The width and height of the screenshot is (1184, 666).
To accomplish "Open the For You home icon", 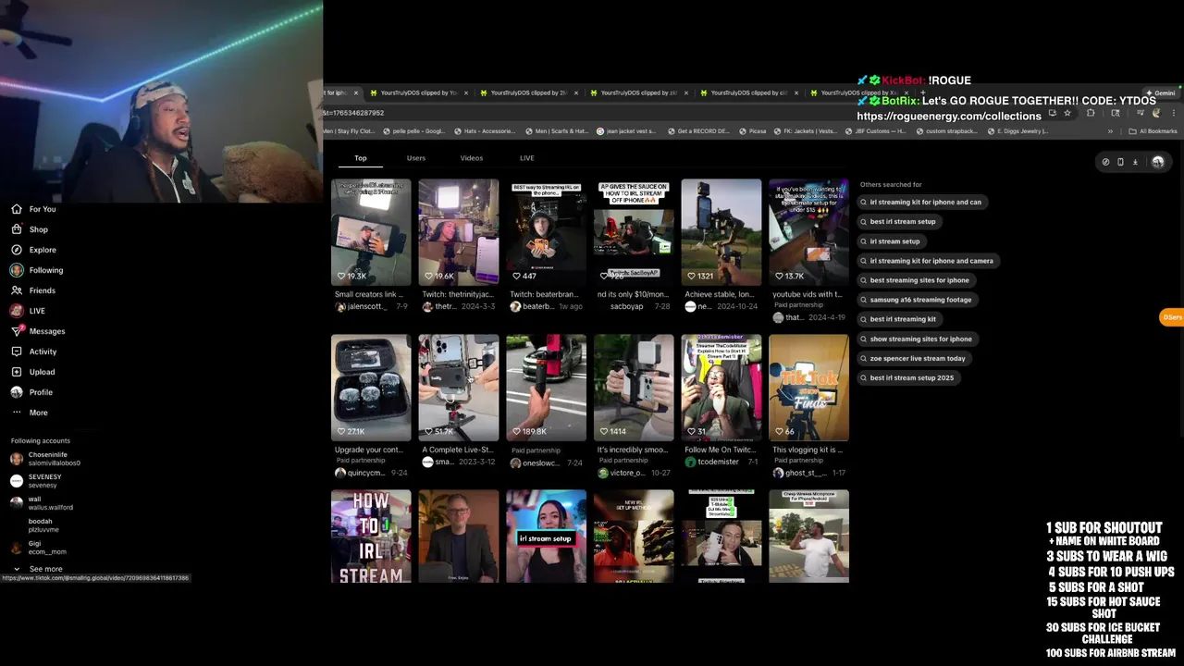I will pyautogui.click(x=17, y=209).
